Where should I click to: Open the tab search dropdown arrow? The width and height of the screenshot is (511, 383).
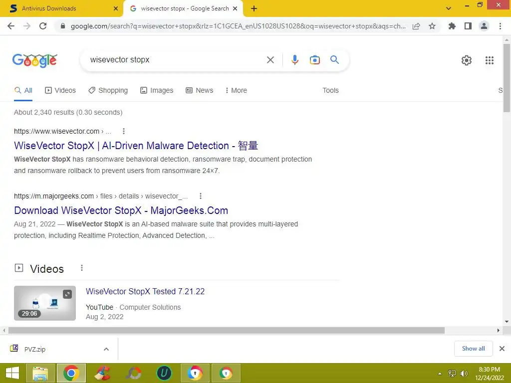[x=449, y=8]
